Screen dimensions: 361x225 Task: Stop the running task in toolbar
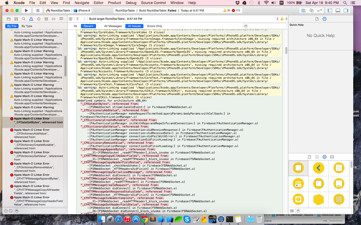pos(38,10)
